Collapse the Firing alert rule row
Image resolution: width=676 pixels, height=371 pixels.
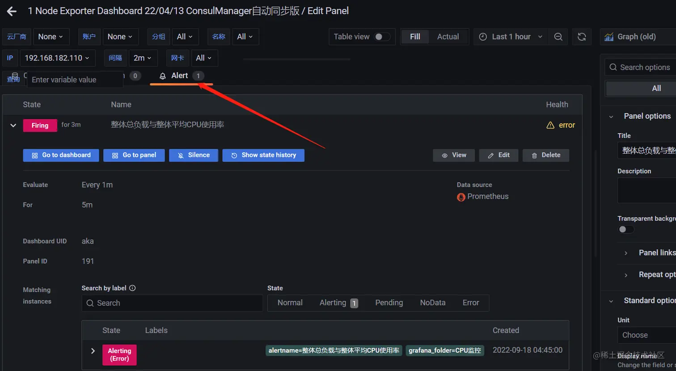pos(13,126)
